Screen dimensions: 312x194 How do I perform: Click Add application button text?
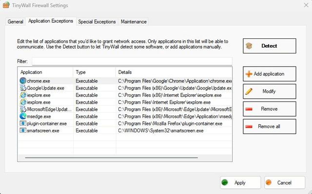pos(269,74)
